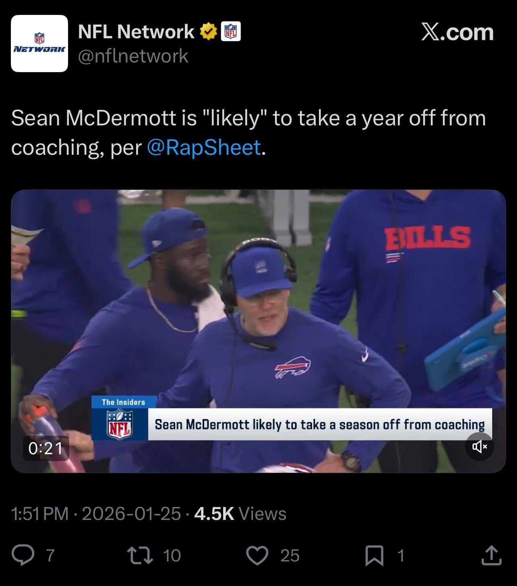Click the 0:21 video duration badge
This screenshot has height=586, width=517.
[x=46, y=448]
